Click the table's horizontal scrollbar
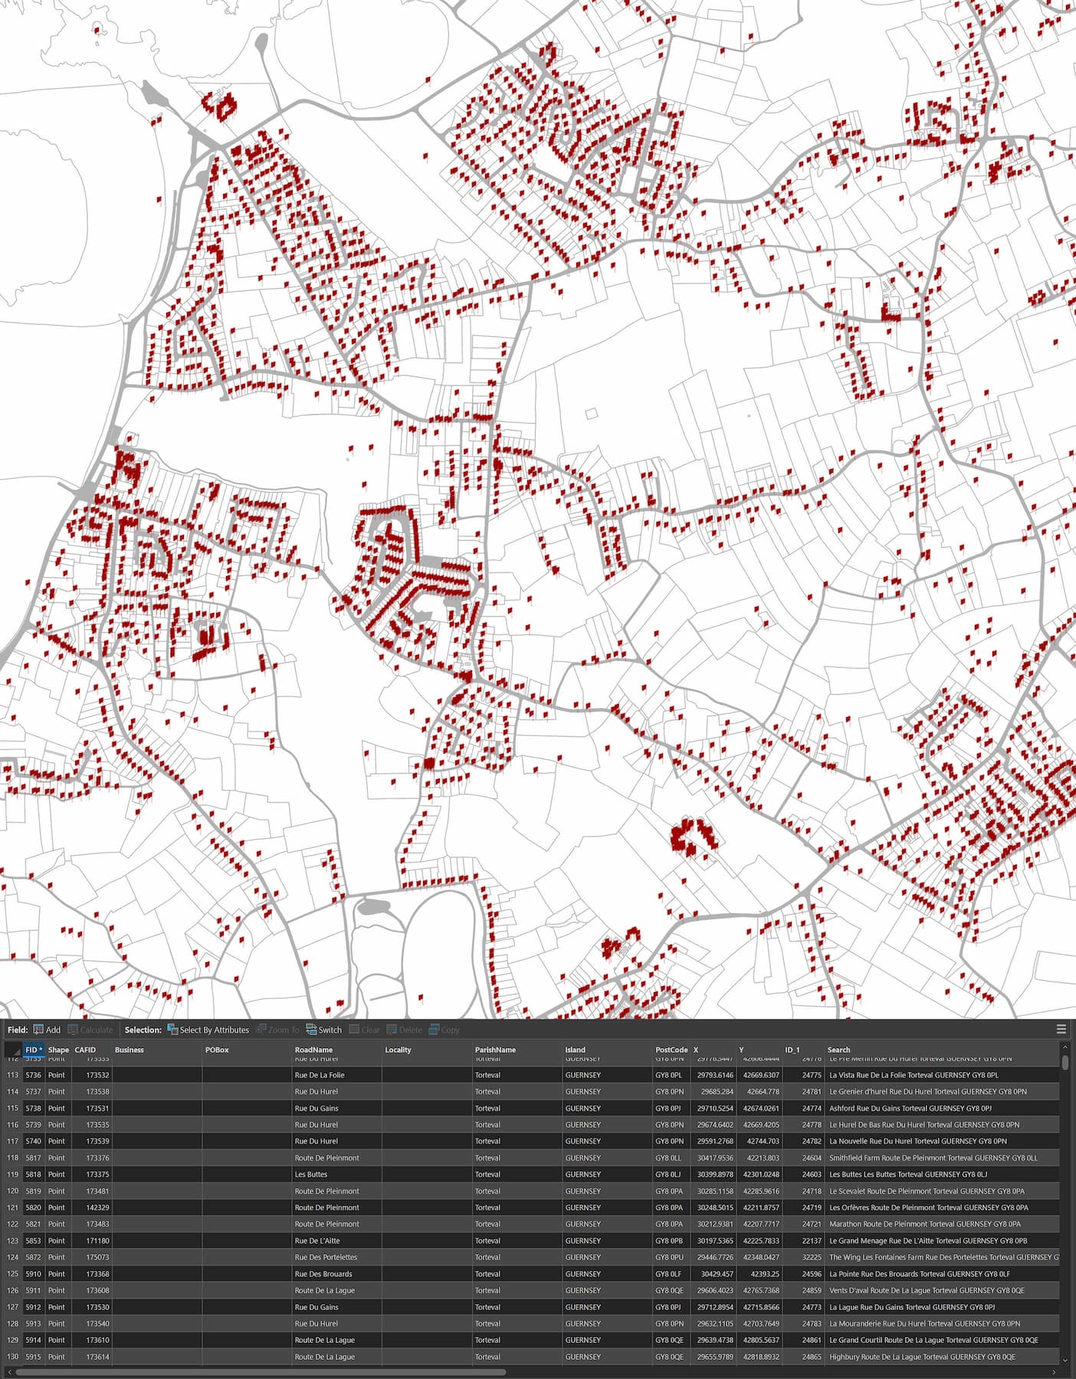The height and width of the screenshot is (1379, 1076). click(261, 1372)
